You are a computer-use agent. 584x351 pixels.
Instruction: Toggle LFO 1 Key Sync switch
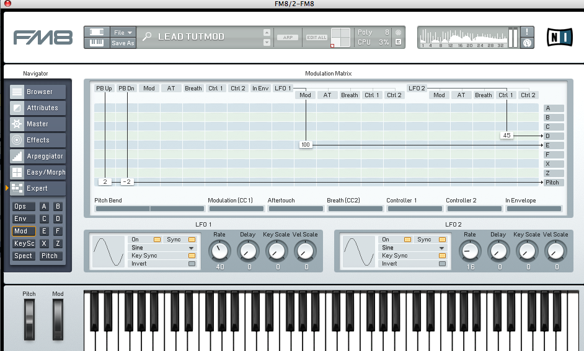(192, 256)
